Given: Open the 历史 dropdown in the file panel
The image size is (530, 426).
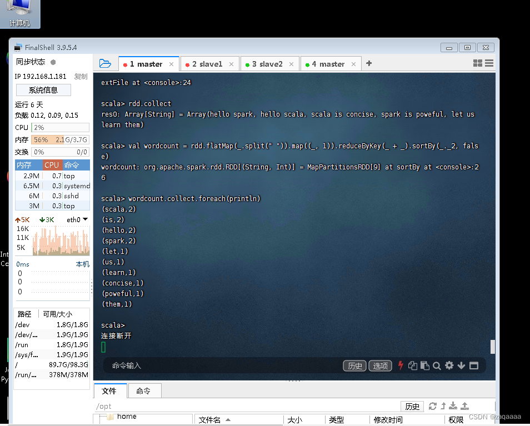Looking at the screenshot, I should [412, 406].
